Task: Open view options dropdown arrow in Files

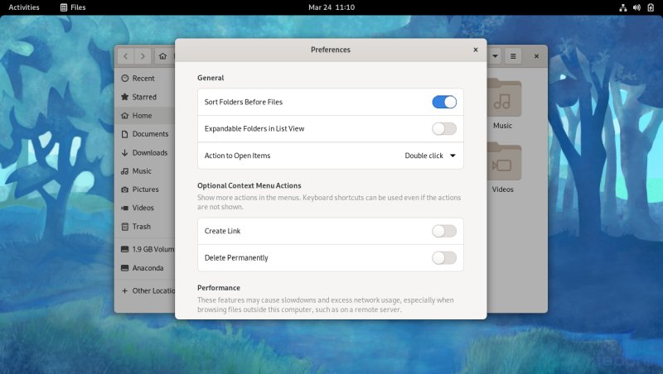Action: (x=495, y=56)
